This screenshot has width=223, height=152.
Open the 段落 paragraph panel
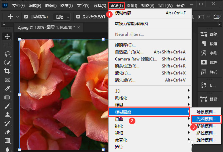tap(209, 44)
